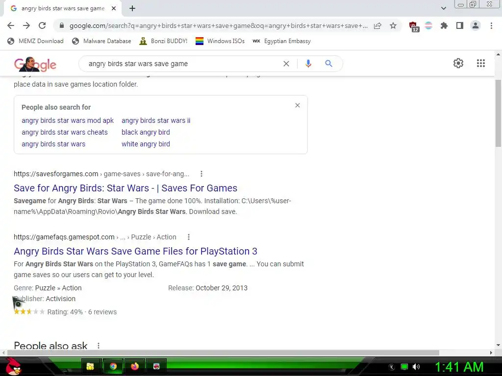Image resolution: width=502 pixels, height=376 pixels.
Task: Click the Rating: 49% · 6 reviews text
Action: [x=82, y=312]
